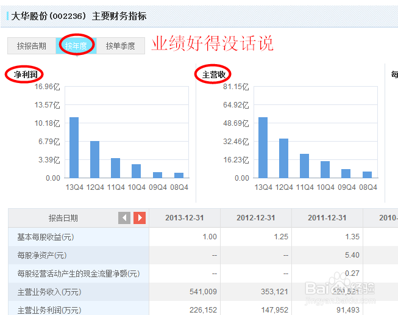Click the 主营收 chart title
The width and height of the screenshot is (398, 315).
click(214, 74)
